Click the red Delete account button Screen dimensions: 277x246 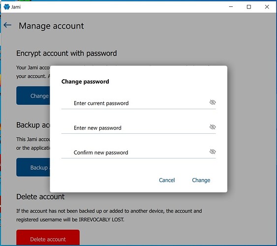click(x=48, y=238)
